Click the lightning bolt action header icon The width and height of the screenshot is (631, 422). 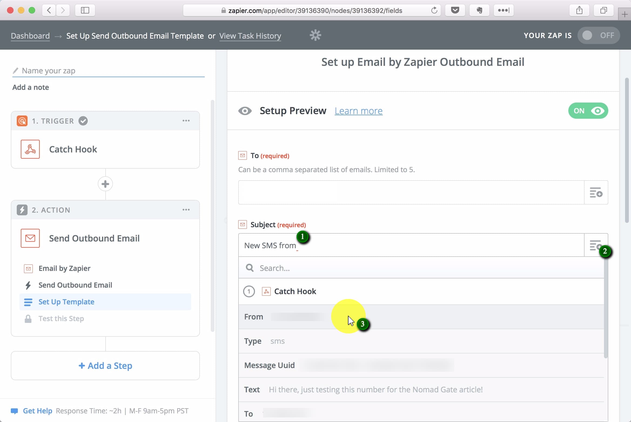22,210
